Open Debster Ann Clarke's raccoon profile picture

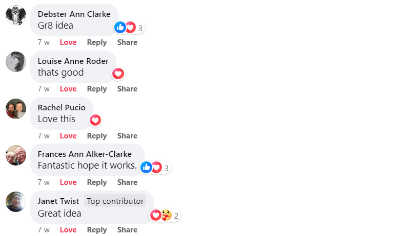click(16, 15)
